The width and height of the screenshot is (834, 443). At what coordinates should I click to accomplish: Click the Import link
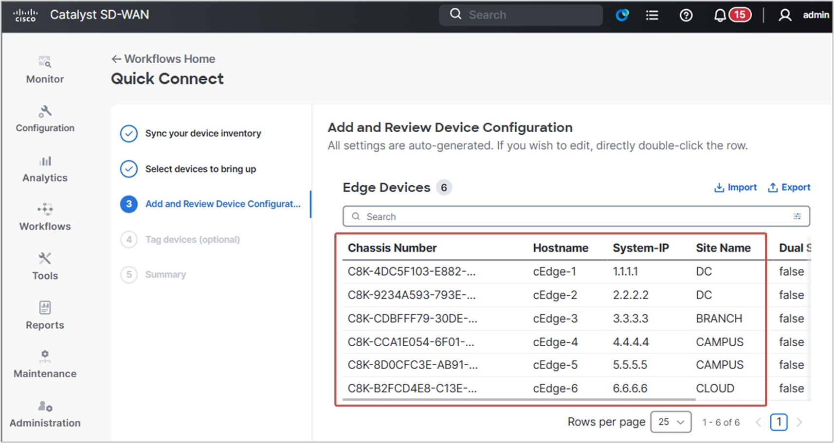[735, 187]
